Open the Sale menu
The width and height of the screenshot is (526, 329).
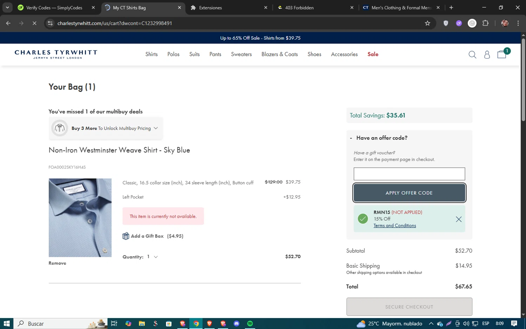373,54
